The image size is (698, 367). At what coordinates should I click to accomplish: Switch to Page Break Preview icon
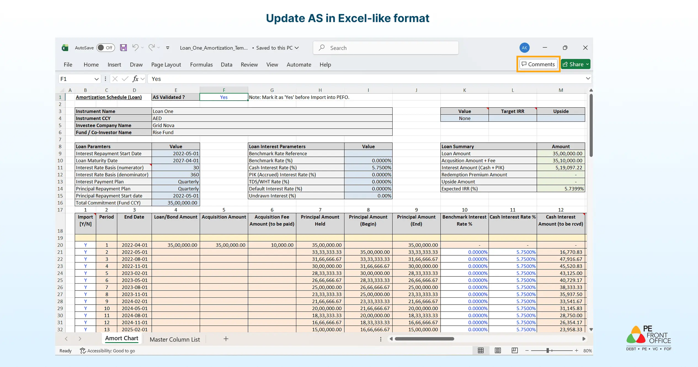pos(515,350)
